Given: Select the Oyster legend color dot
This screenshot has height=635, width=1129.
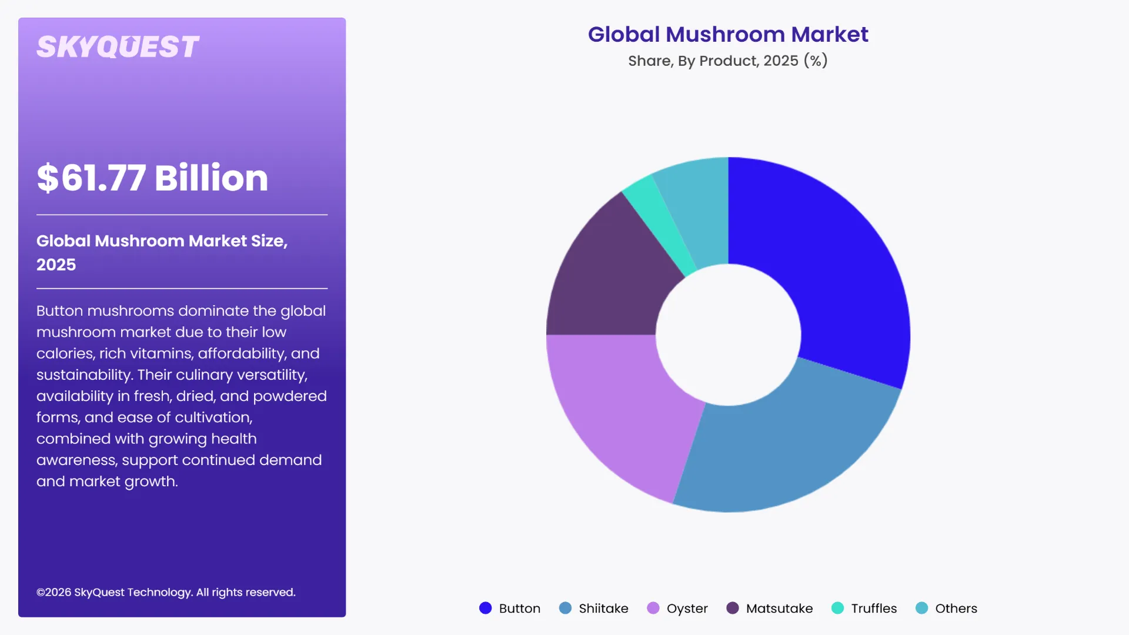Looking at the screenshot, I should click(653, 609).
